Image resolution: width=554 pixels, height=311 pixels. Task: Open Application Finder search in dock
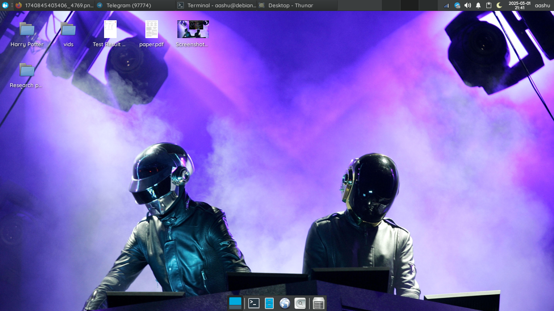coord(300,303)
